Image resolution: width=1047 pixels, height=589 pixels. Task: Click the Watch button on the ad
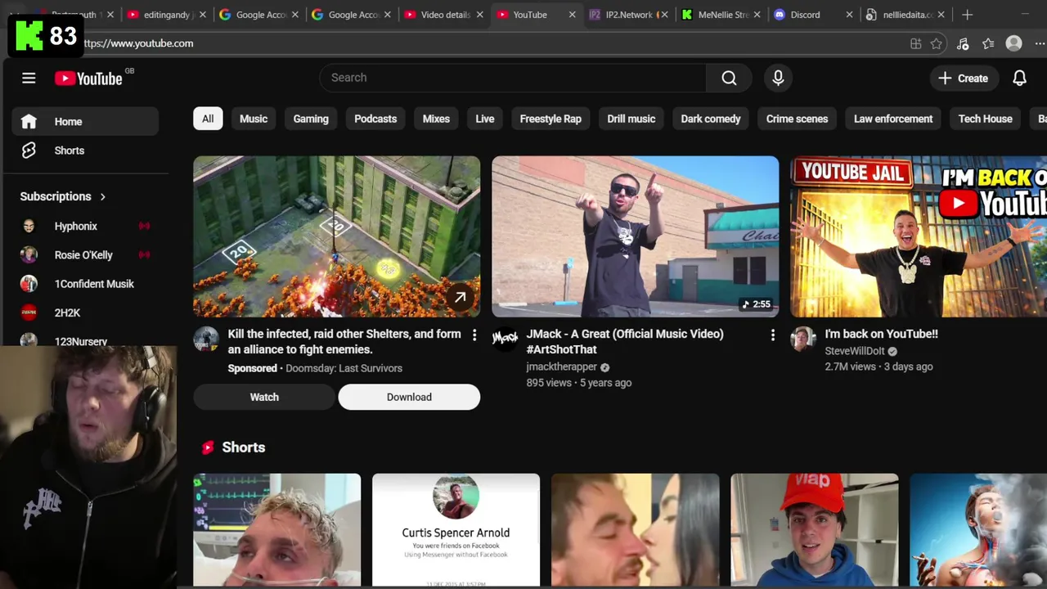coord(264,397)
